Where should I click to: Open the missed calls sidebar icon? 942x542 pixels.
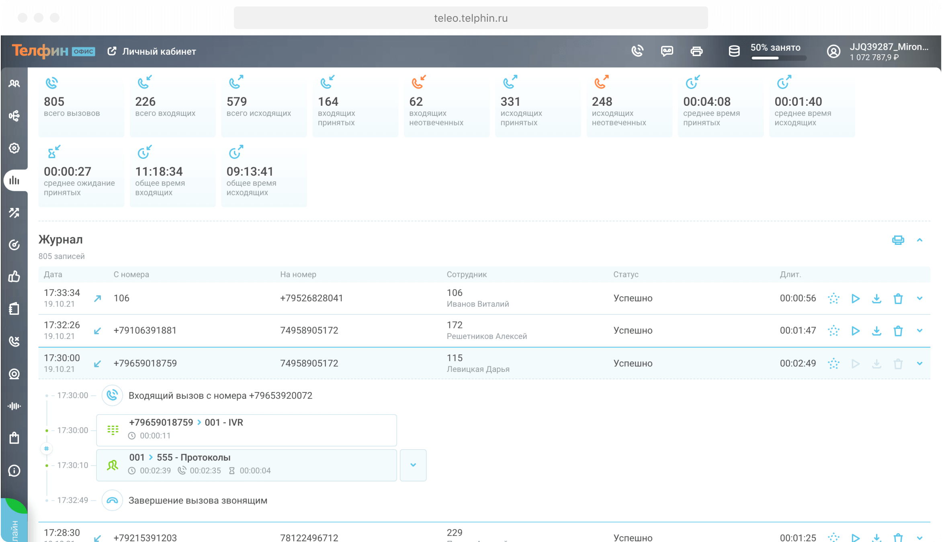click(14, 341)
